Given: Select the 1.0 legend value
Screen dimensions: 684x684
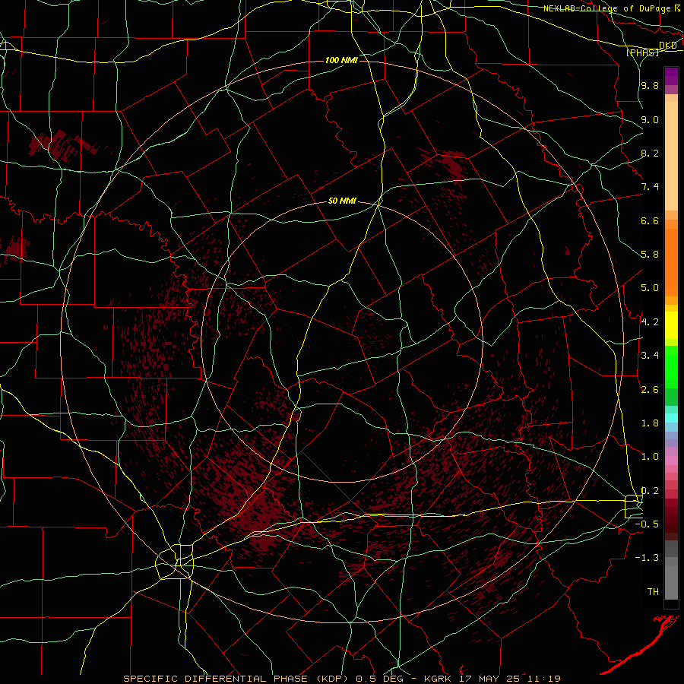Looking at the screenshot, I should (x=650, y=457).
